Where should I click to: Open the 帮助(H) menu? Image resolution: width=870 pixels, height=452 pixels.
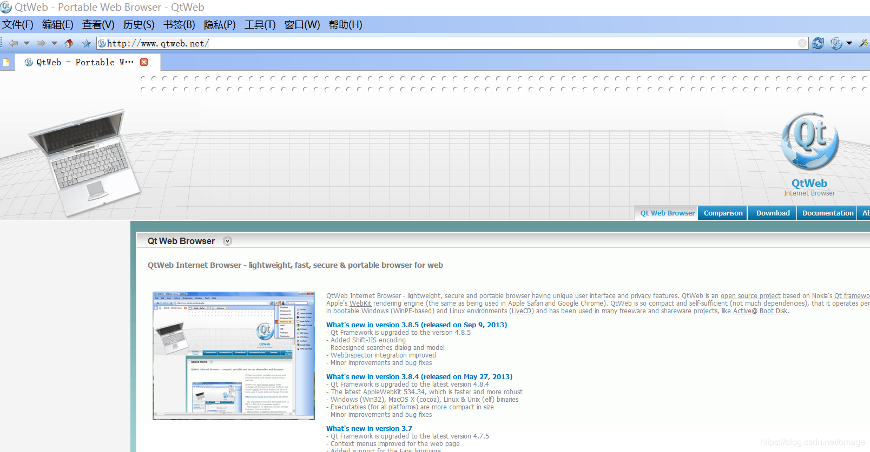point(346,25)
